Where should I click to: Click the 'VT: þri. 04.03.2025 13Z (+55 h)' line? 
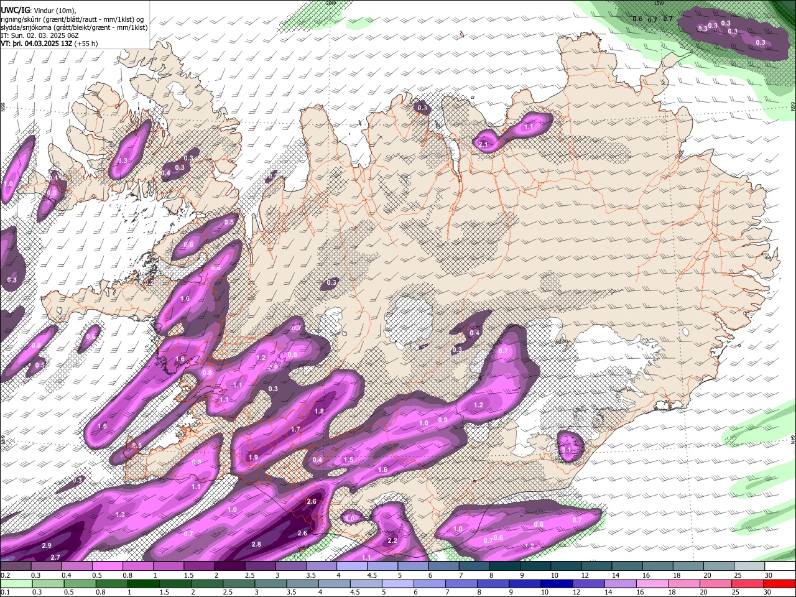49,44
